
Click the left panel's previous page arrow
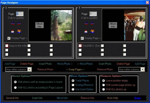point(13,23)
